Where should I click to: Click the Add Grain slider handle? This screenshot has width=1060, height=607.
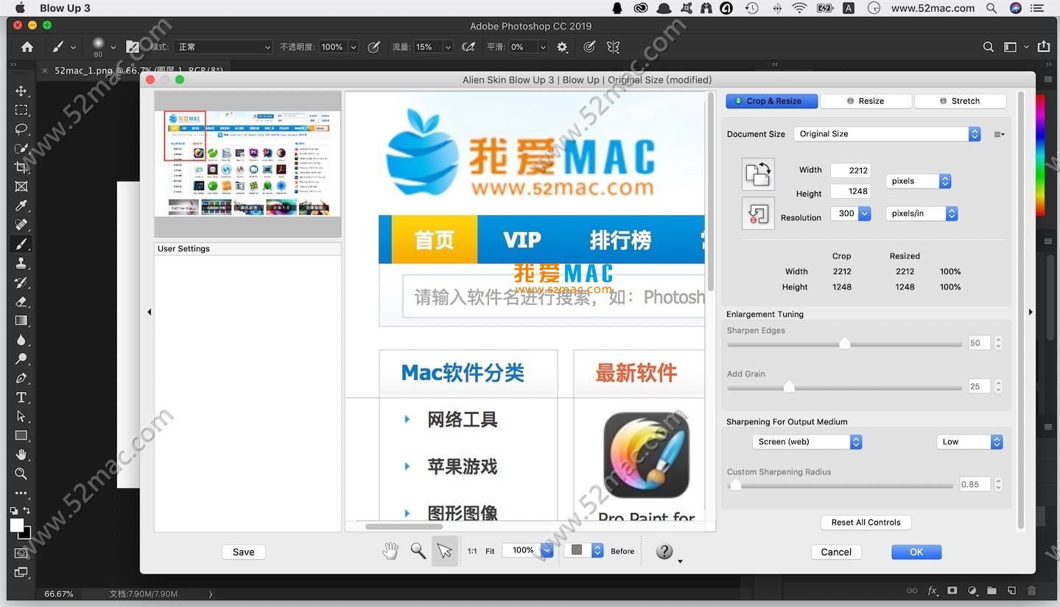(789, 387)
